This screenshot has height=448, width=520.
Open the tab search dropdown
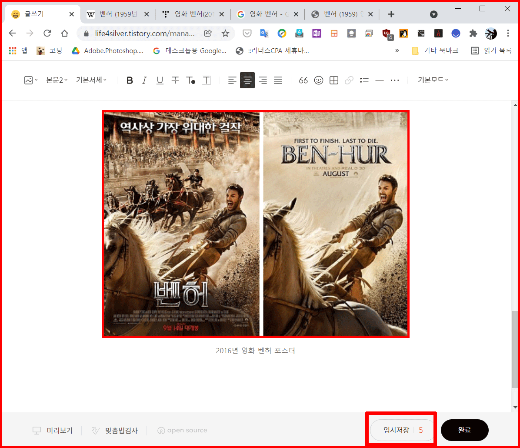click(x=433, y=14)
